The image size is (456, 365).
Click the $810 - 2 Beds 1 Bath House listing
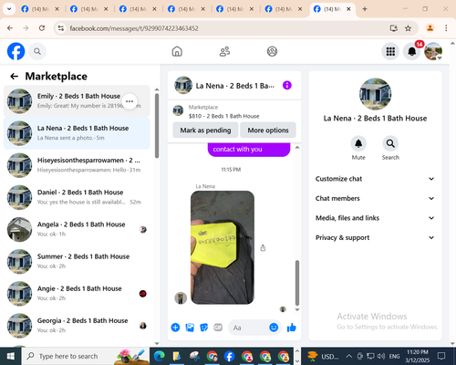tap(224, 116)
